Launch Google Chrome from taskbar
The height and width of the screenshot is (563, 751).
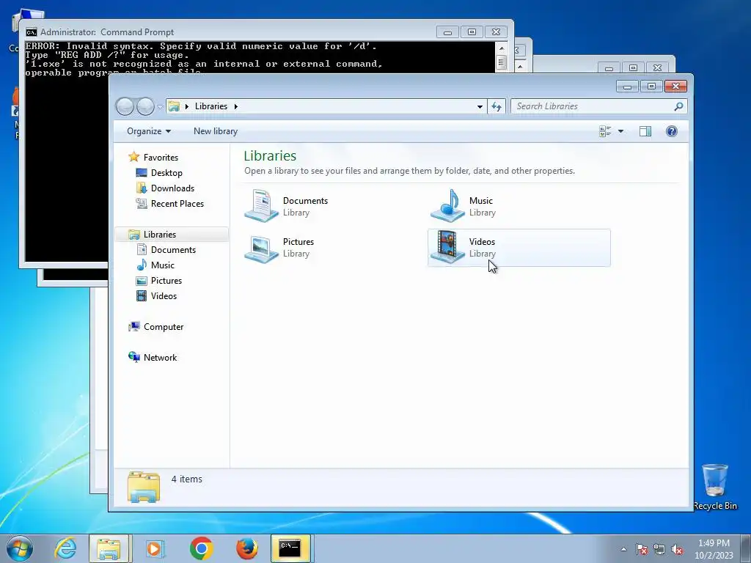click(x=201, y=548)
